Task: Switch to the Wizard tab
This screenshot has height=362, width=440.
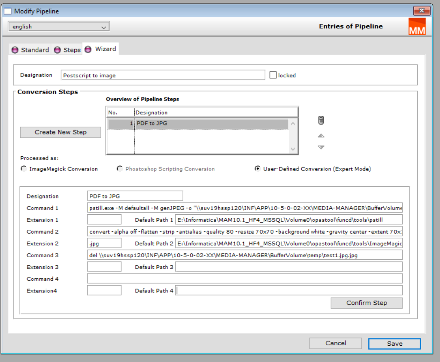Action: (100, 49)
